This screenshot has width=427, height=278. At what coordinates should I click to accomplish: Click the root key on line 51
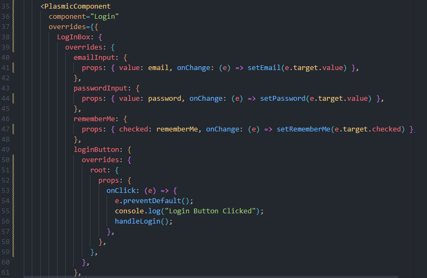click(98, 170)
